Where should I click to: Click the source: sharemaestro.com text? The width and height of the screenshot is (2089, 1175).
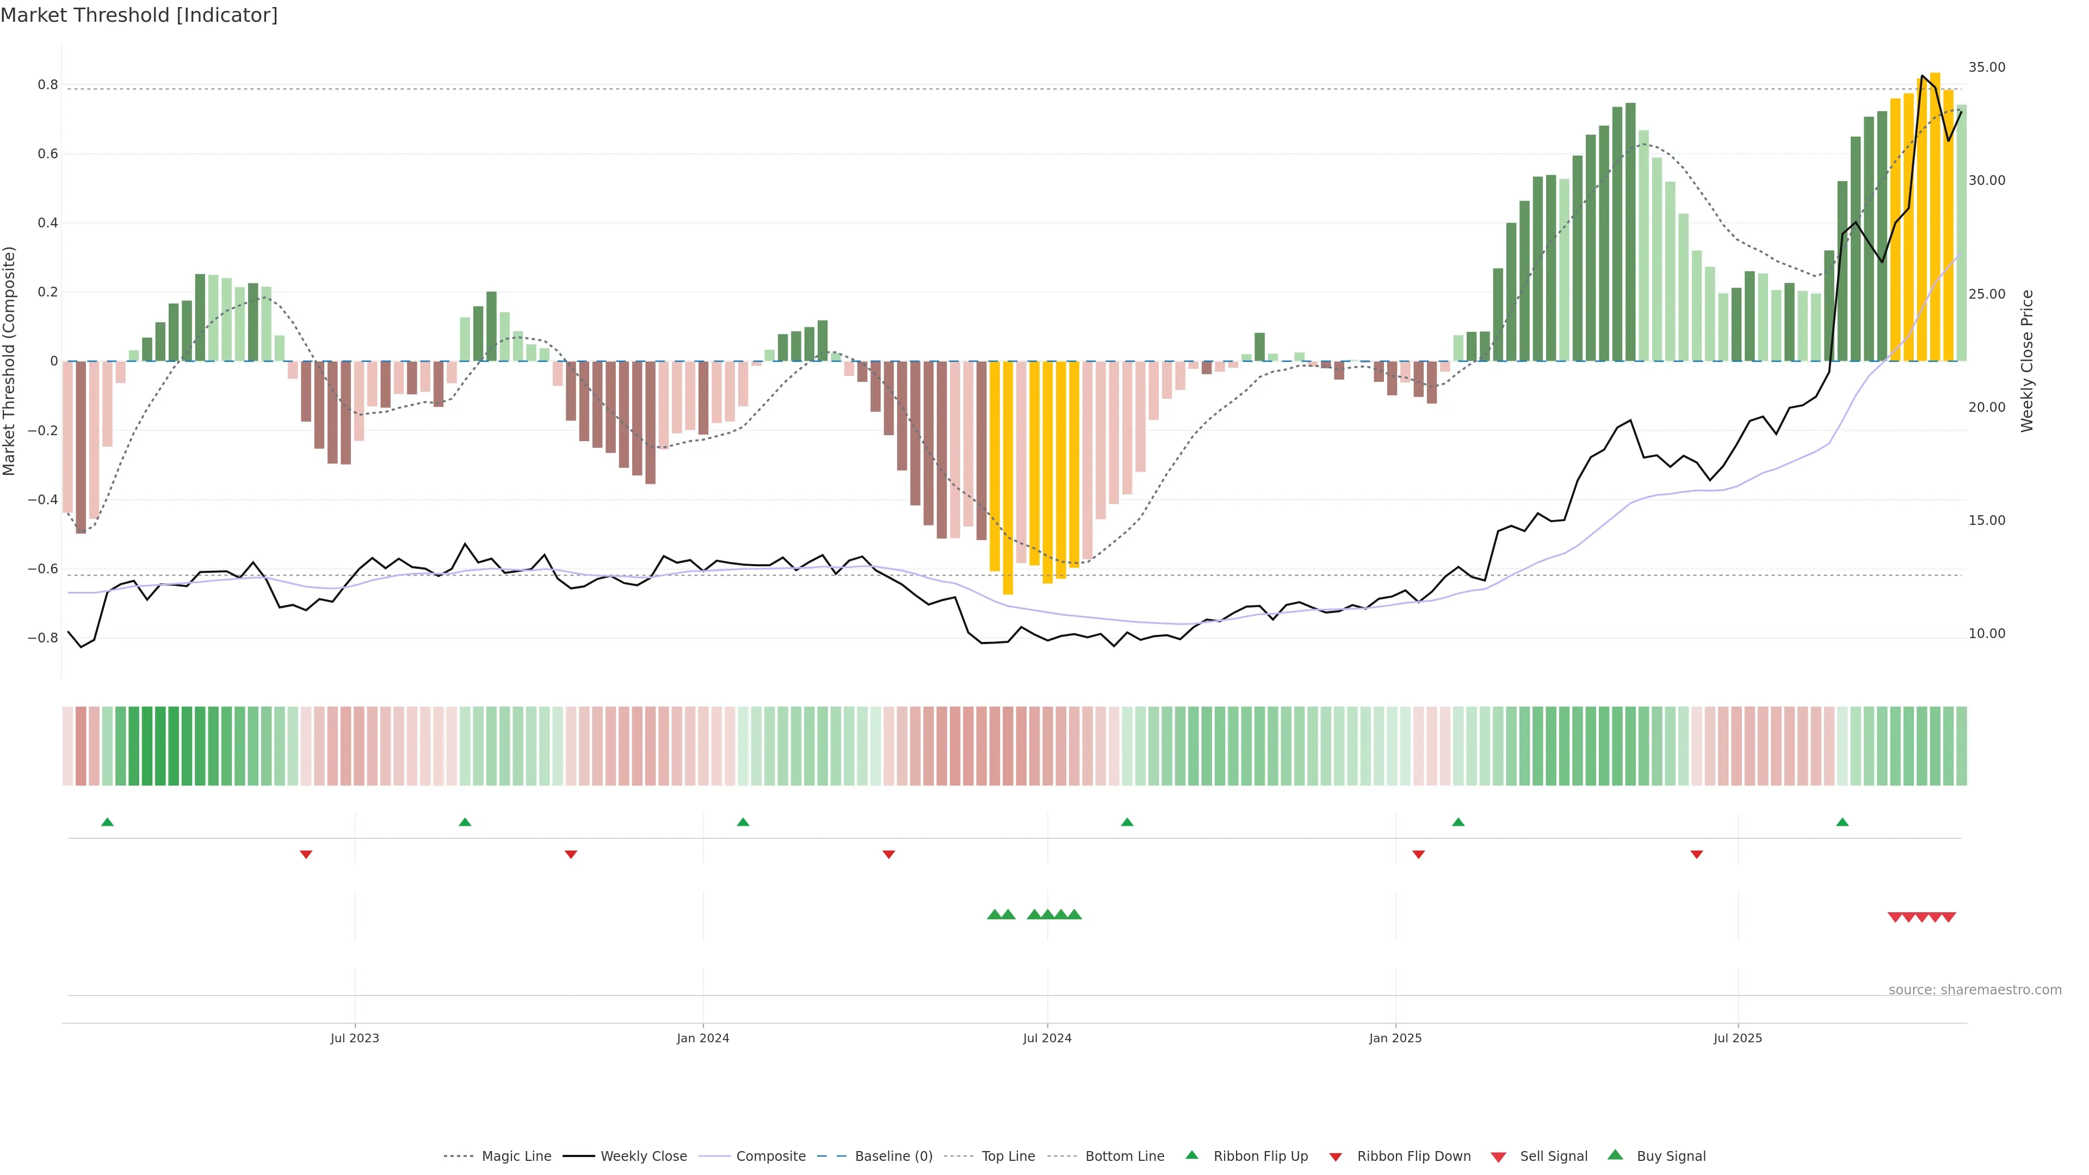click(x=1975, y=990)
